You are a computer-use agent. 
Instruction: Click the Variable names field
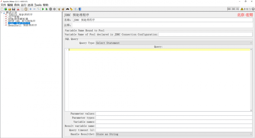[x=174, y=122]
